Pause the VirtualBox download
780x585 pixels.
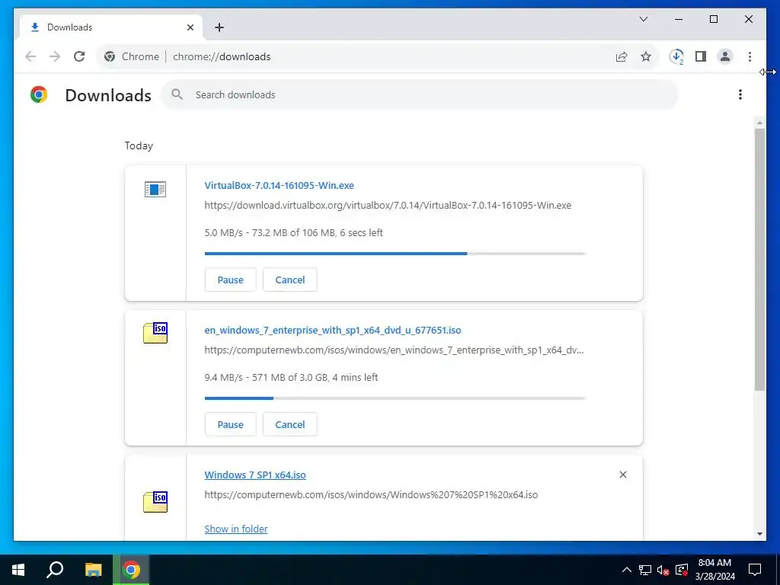click(230, 280)
